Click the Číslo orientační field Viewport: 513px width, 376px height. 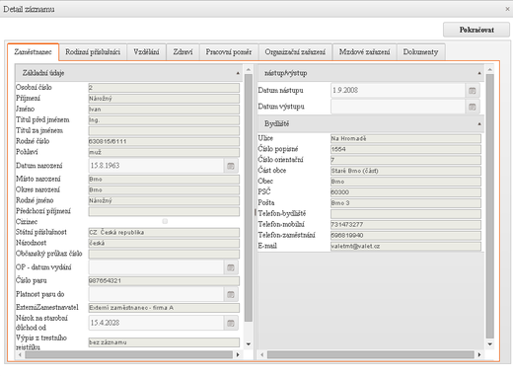(405, 160)
